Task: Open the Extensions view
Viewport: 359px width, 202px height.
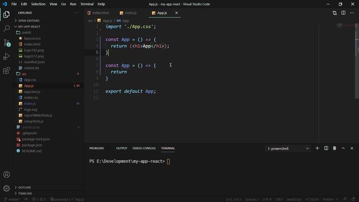Action: (x=6, y=71)
